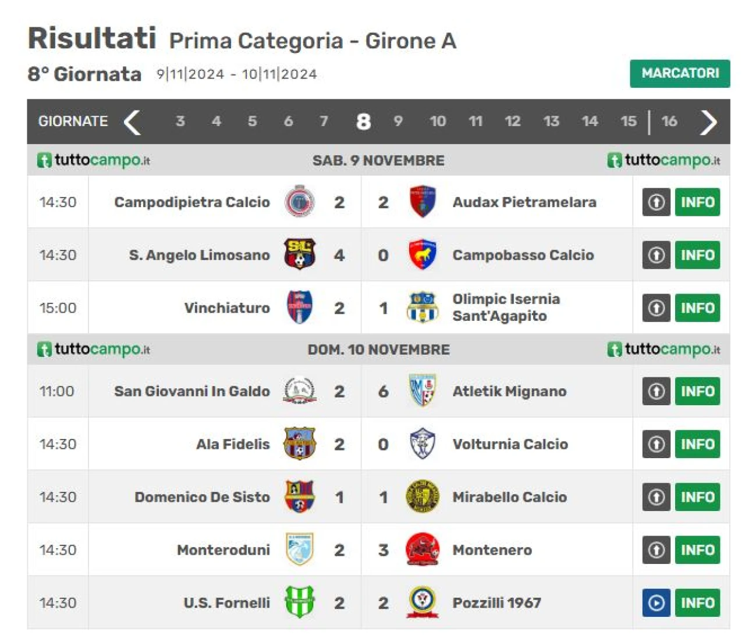Click the Atletik Mignano team crest
Image resolution: width=745 pixels, height=636 pixels.
coord(422,391)
